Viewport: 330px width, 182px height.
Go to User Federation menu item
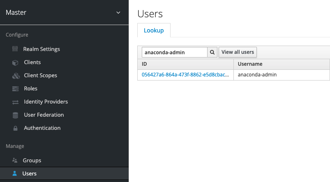point(44,115)
